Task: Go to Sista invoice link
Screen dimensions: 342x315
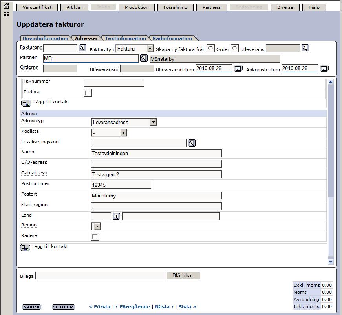Action: click(187, 307)
